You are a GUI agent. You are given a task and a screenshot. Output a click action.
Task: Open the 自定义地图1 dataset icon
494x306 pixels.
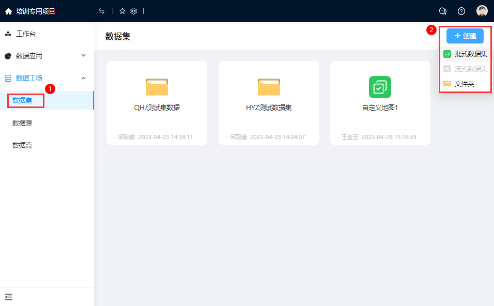point(380,87)
